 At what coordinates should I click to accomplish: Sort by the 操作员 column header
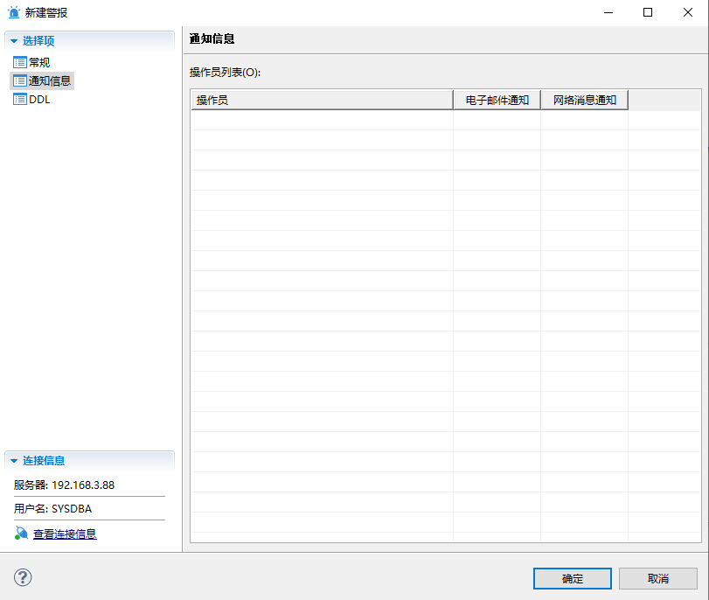pyautogui.click(x=322, y=100)
